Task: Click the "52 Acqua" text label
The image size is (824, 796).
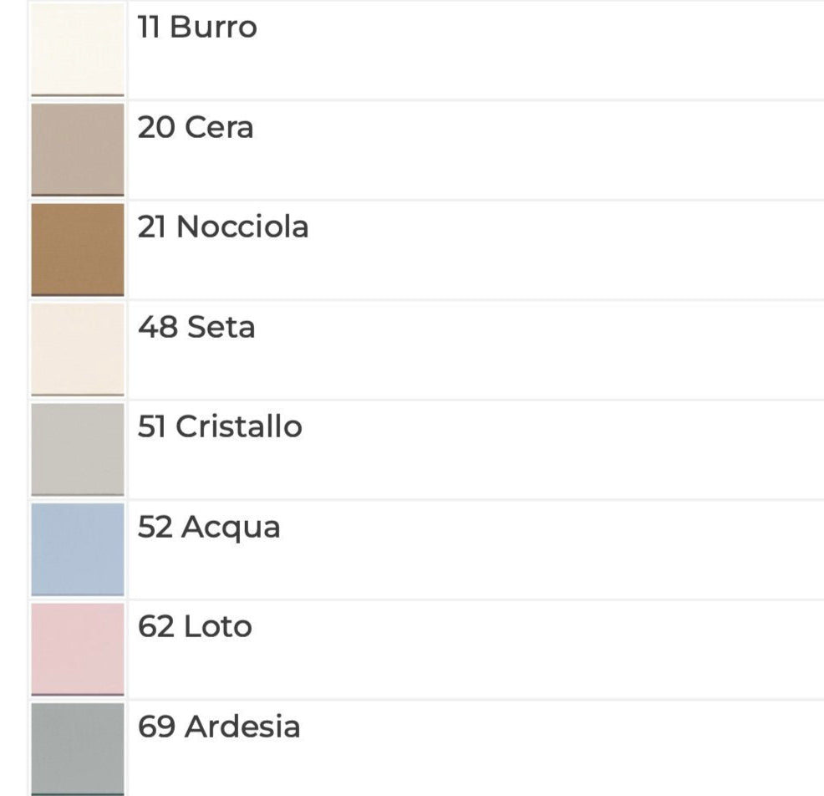Action: [x=209, y=528]
